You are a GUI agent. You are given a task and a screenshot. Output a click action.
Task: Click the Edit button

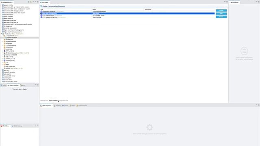click(221, 13)
